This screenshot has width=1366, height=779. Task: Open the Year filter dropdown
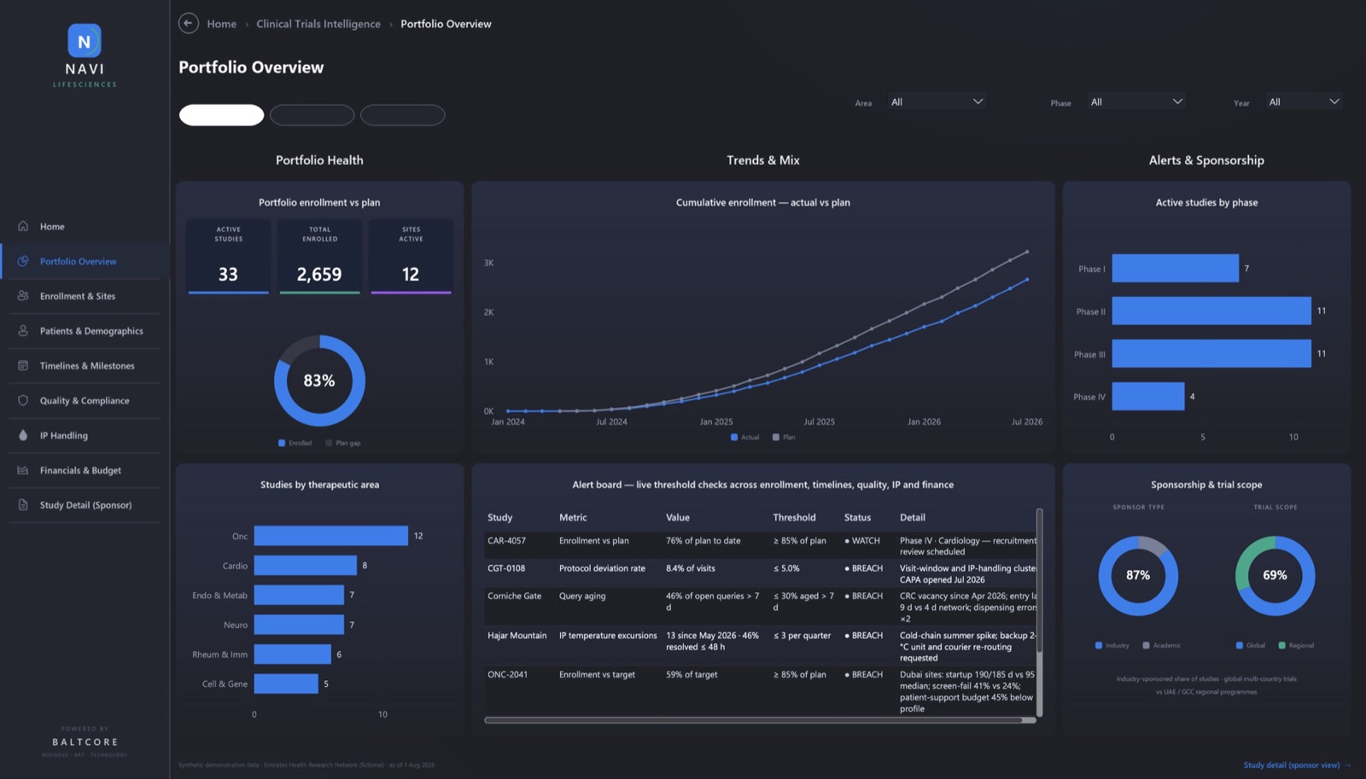1304,102
